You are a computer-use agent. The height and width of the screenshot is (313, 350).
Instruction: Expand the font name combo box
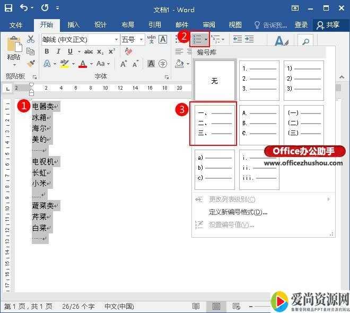[x=116, y=40]
